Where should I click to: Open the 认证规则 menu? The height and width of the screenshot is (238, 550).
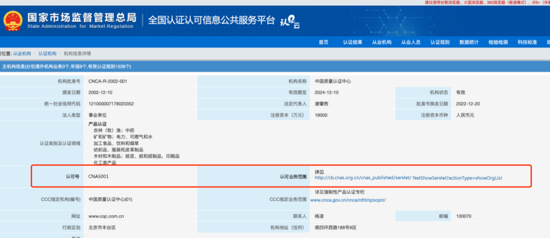pyautogui.click(x=440, y=42)
